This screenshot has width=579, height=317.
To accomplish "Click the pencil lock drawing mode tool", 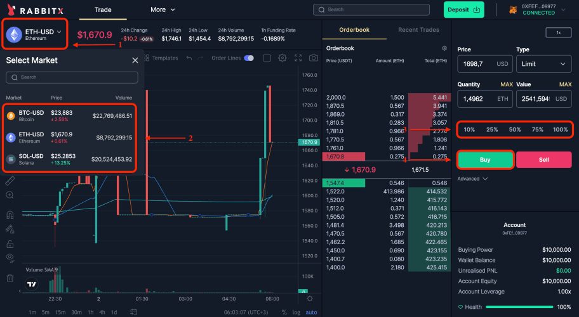I will pyautogui.click(x=10, y=230).
